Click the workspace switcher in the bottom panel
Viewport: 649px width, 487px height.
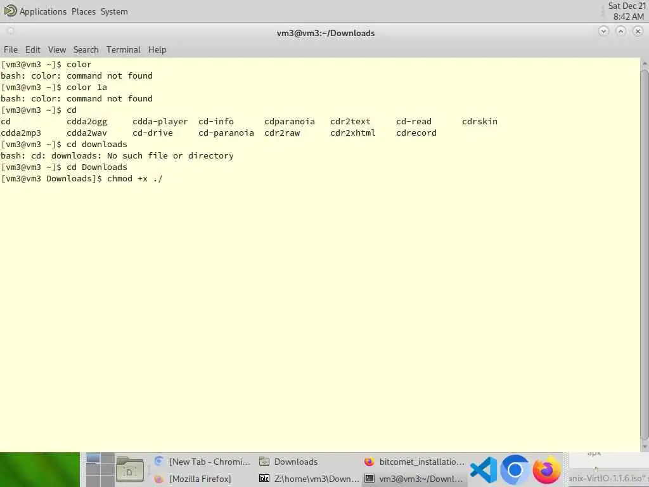[x=100, y=470]
